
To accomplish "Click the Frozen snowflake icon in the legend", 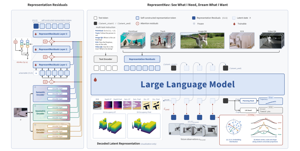I will click(194, 24).
